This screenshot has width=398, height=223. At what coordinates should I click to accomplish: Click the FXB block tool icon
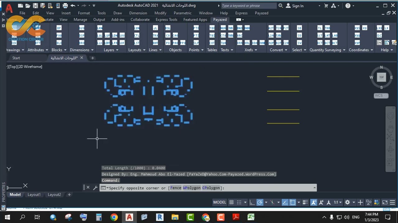point(59,35)
